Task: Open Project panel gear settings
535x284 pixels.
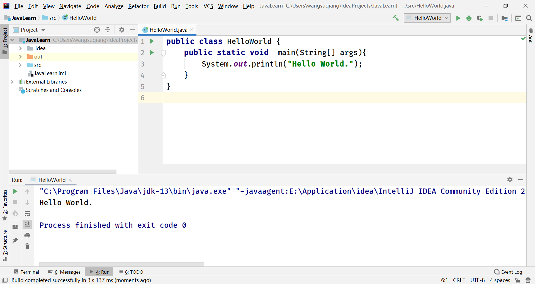Action: click(122, 30)
